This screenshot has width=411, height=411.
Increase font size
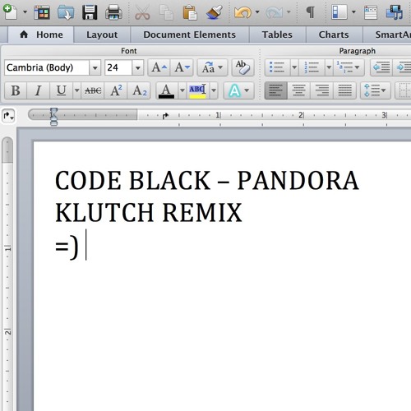pos(159,67)
